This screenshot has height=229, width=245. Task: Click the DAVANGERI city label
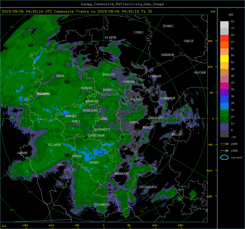pyautogui.click(x=122, y=174)
